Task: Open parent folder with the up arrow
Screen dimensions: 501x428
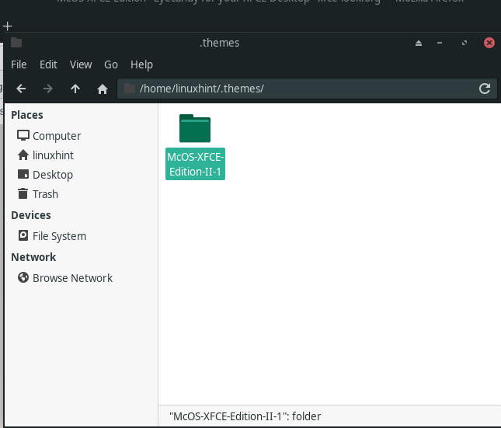Action: click(x=75, y=89)
